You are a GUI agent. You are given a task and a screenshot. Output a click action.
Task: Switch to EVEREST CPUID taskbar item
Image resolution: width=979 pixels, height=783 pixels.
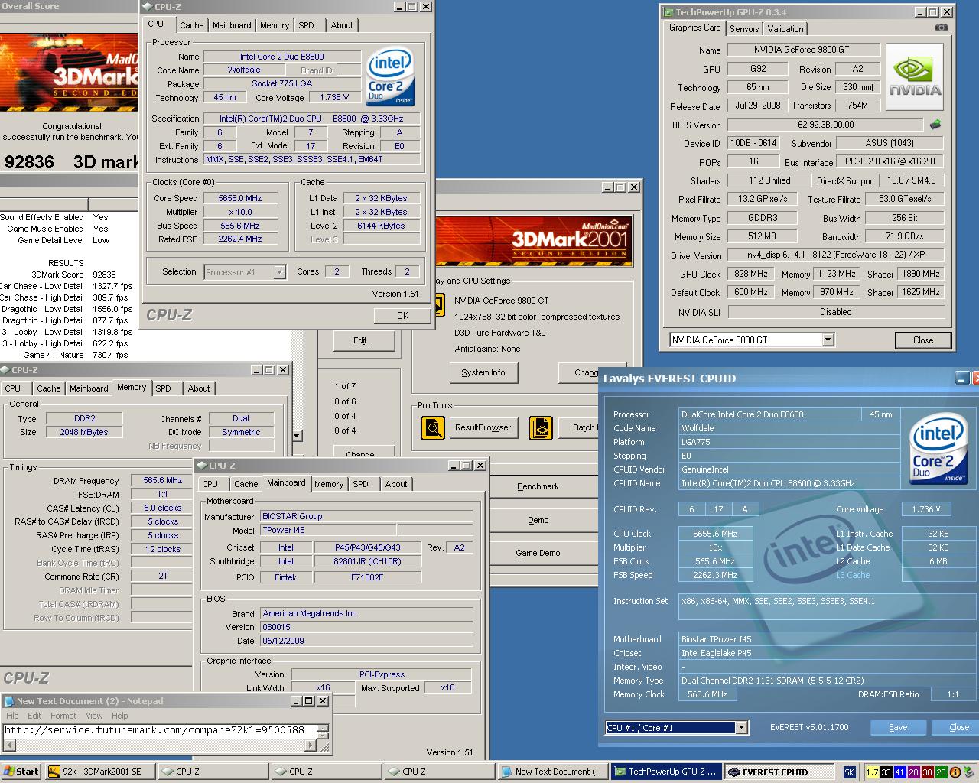click(x=779, y=772)
